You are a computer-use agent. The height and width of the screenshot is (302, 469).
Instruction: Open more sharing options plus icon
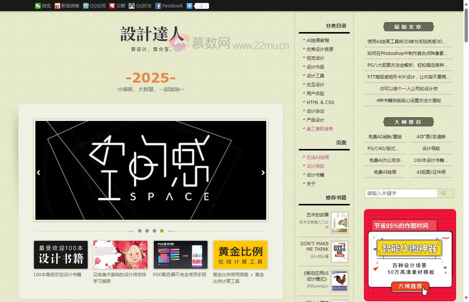click(x=190, y=6)
